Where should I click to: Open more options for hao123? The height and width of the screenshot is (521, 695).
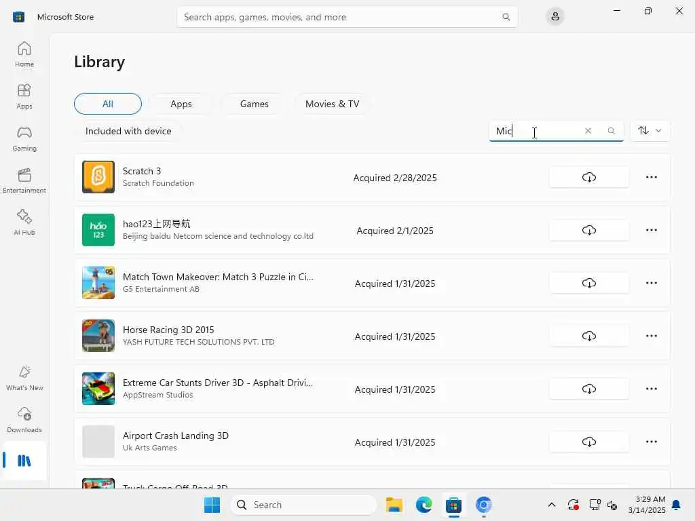pos(651,230)
